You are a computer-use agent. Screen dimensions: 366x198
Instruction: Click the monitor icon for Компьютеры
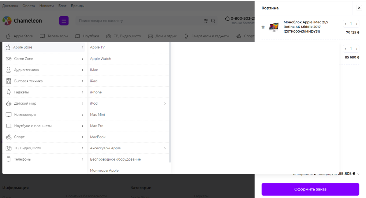click(9, 115)
